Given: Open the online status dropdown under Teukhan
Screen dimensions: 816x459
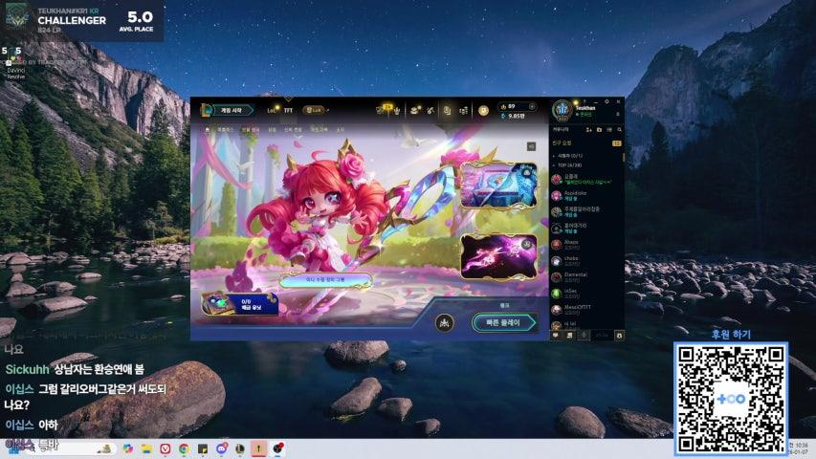Looking at the screenshot, I should [584, 115].
